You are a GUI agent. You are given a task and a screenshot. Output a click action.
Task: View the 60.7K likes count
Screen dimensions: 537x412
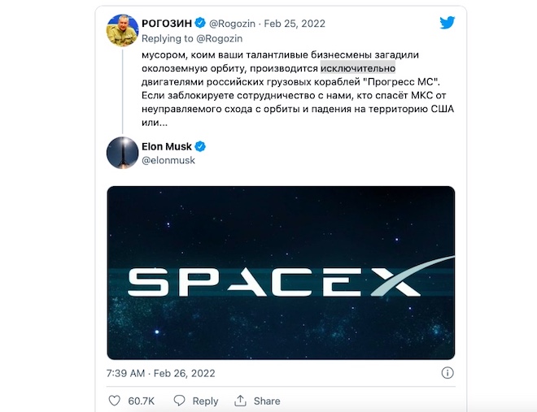pyautogui.click(x=142, y=401)
